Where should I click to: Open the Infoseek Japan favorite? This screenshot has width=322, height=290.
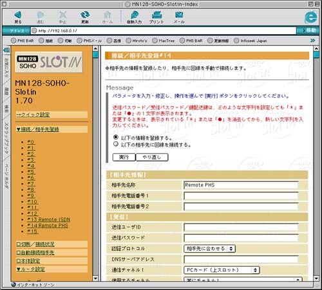tap(251, 41)
